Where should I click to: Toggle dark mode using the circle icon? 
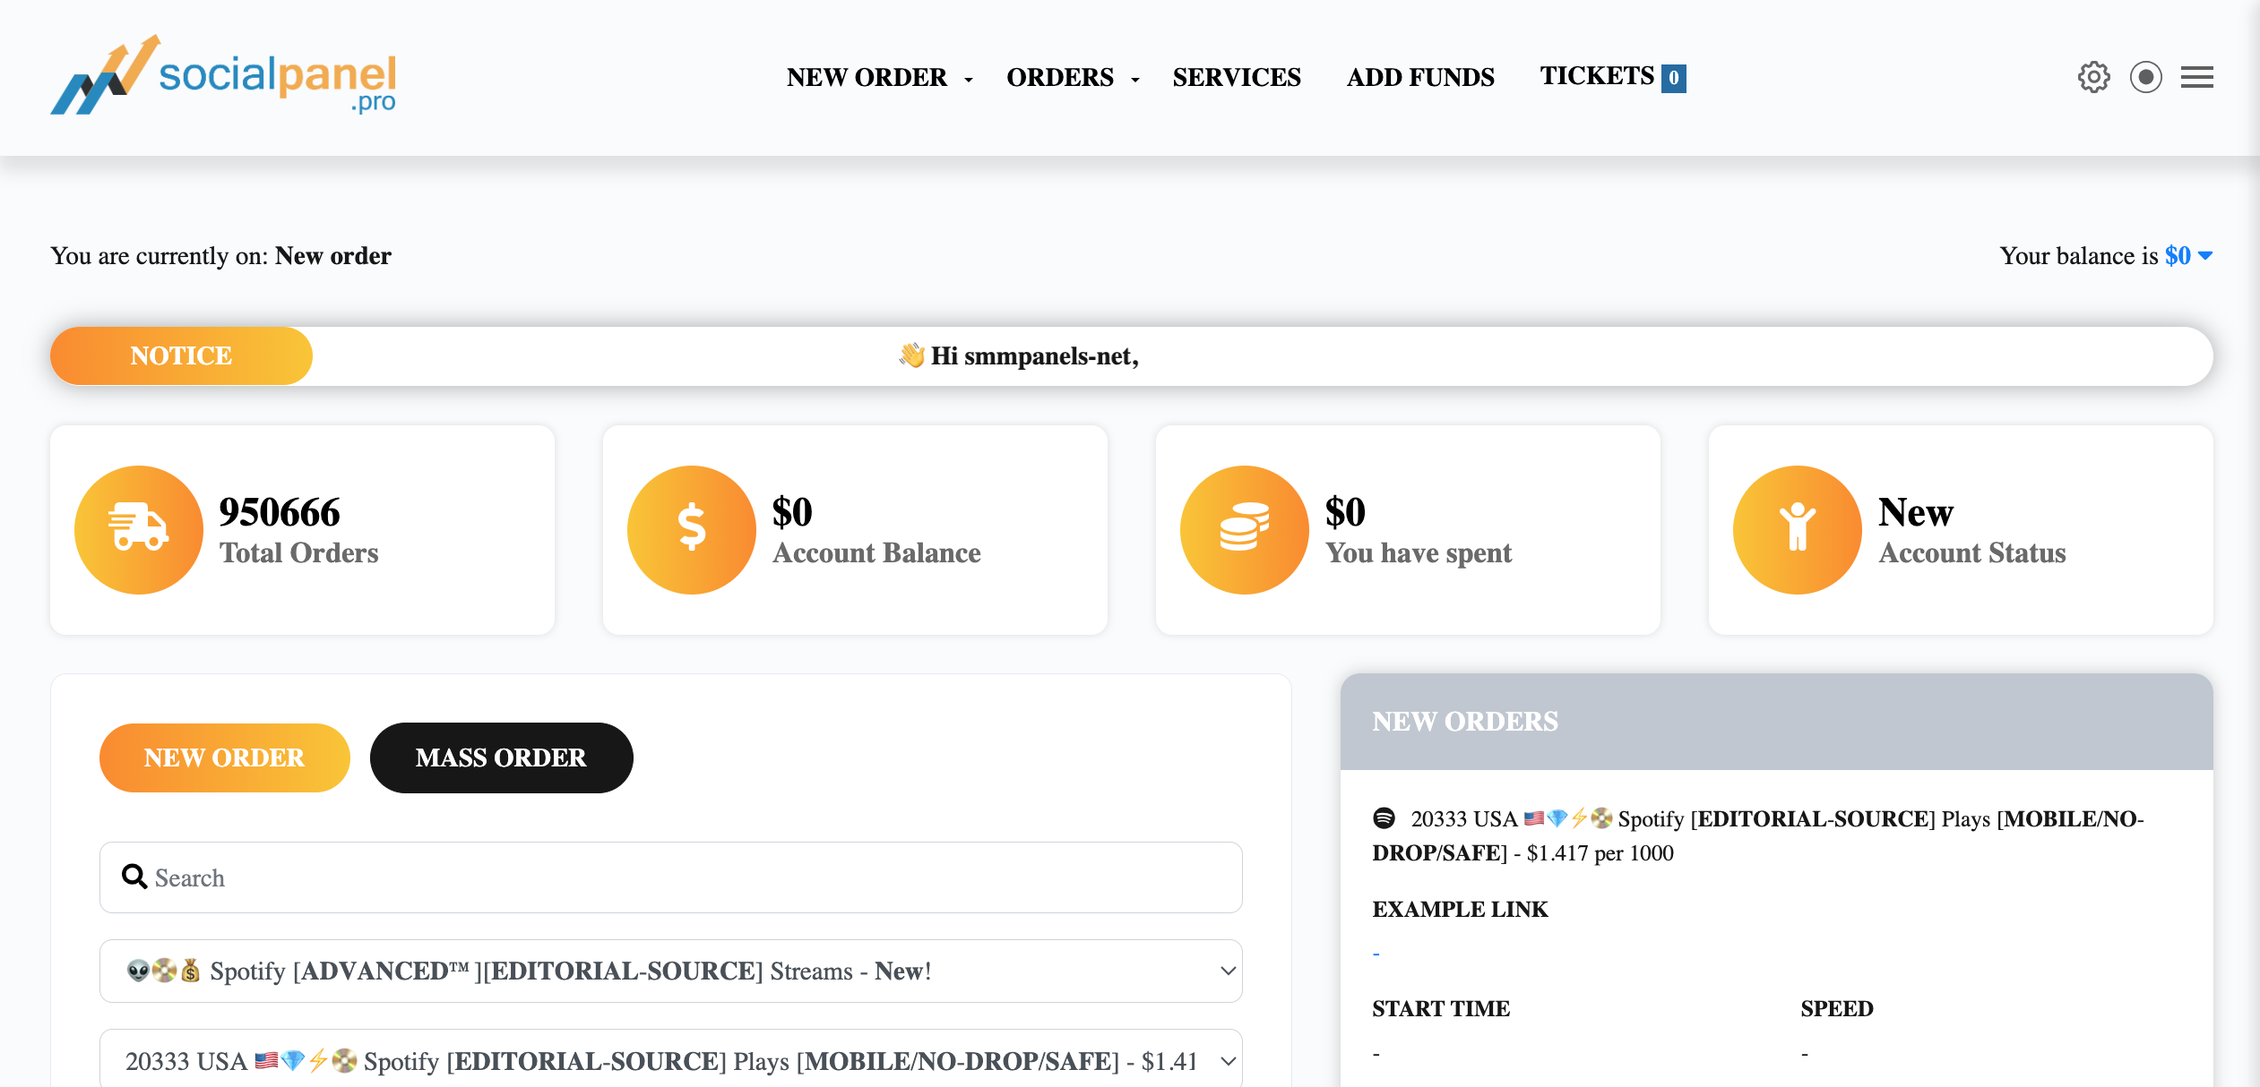2146,77
